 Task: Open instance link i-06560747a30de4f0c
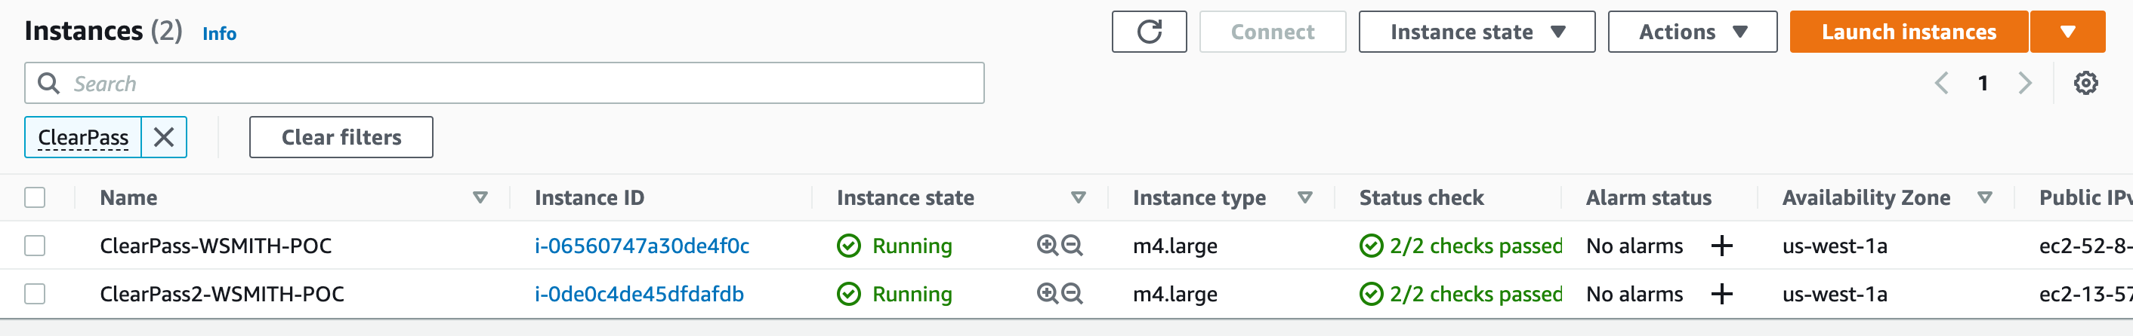click(642, 246)
